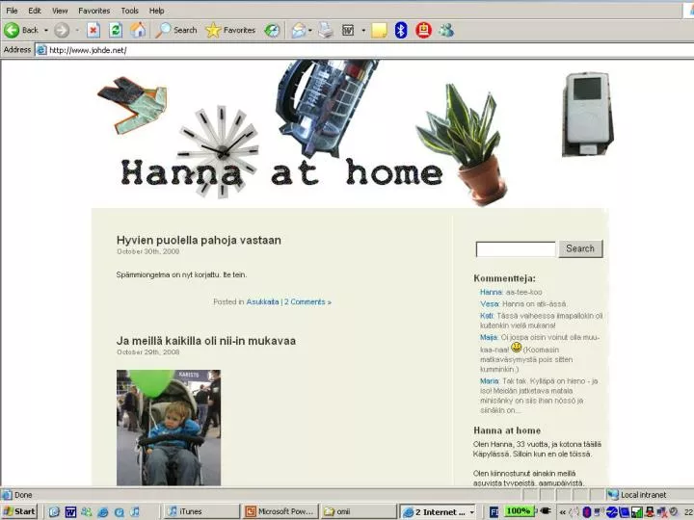694x520 pixels.
Task: Open the Help menu
Action: 156,11
